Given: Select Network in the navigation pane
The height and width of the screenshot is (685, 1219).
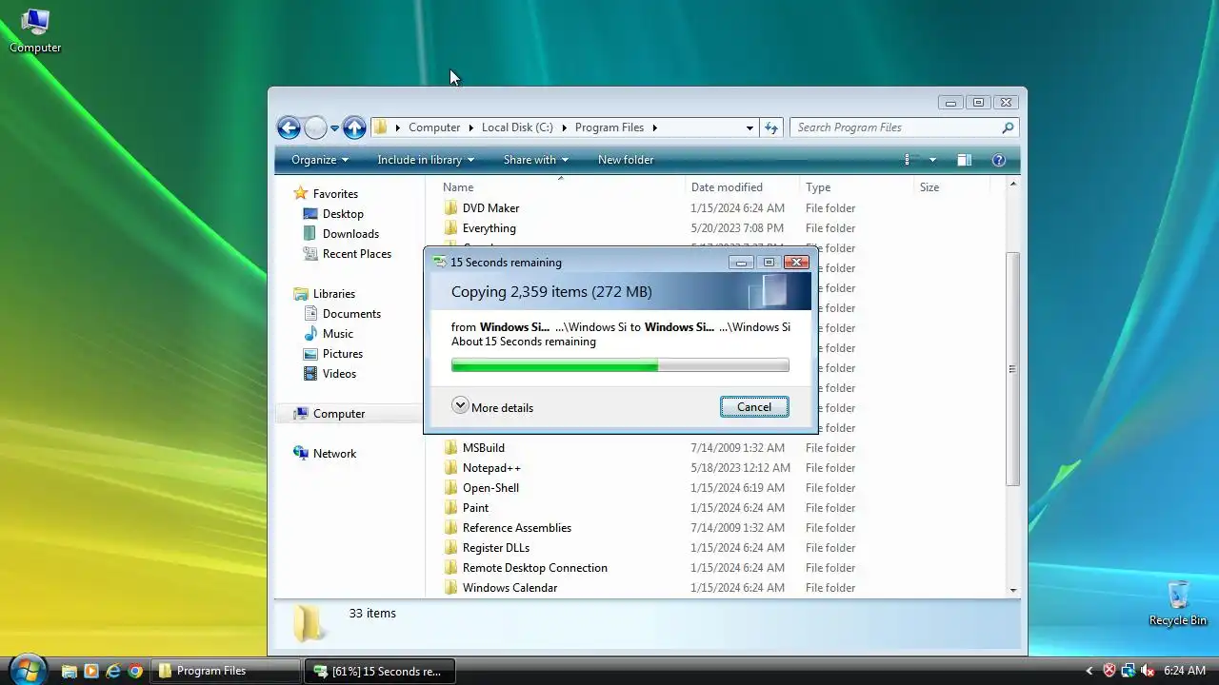Looking at the screenshot, I should tap(334, 454).
